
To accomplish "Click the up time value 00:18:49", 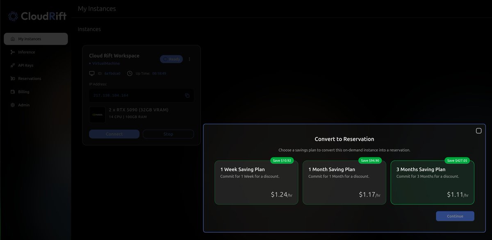I will (159, 73).
